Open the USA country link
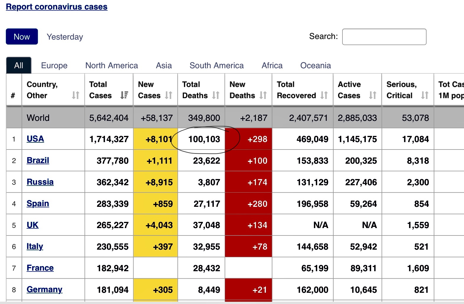 (x=35, y=139)
